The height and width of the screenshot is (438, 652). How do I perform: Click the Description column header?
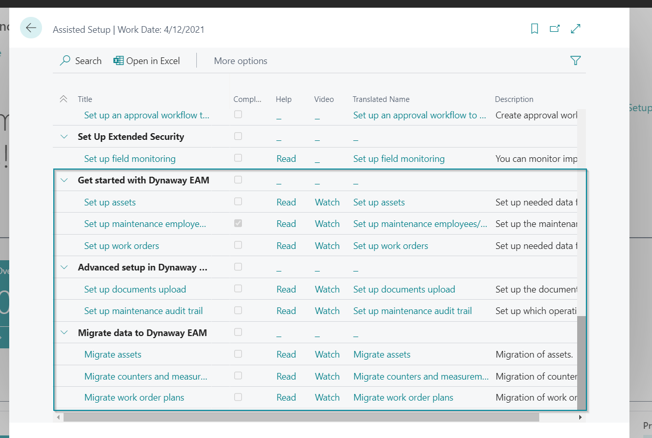(x=514, y=99)
